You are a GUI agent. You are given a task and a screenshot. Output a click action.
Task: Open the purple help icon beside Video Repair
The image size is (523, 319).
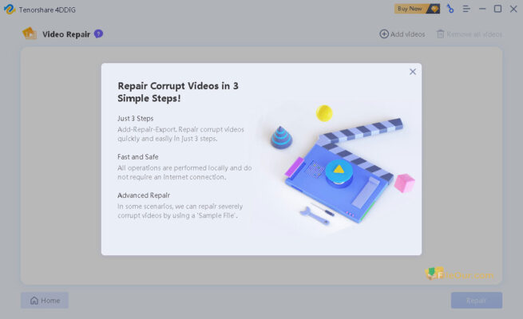(x=98, y=33)
